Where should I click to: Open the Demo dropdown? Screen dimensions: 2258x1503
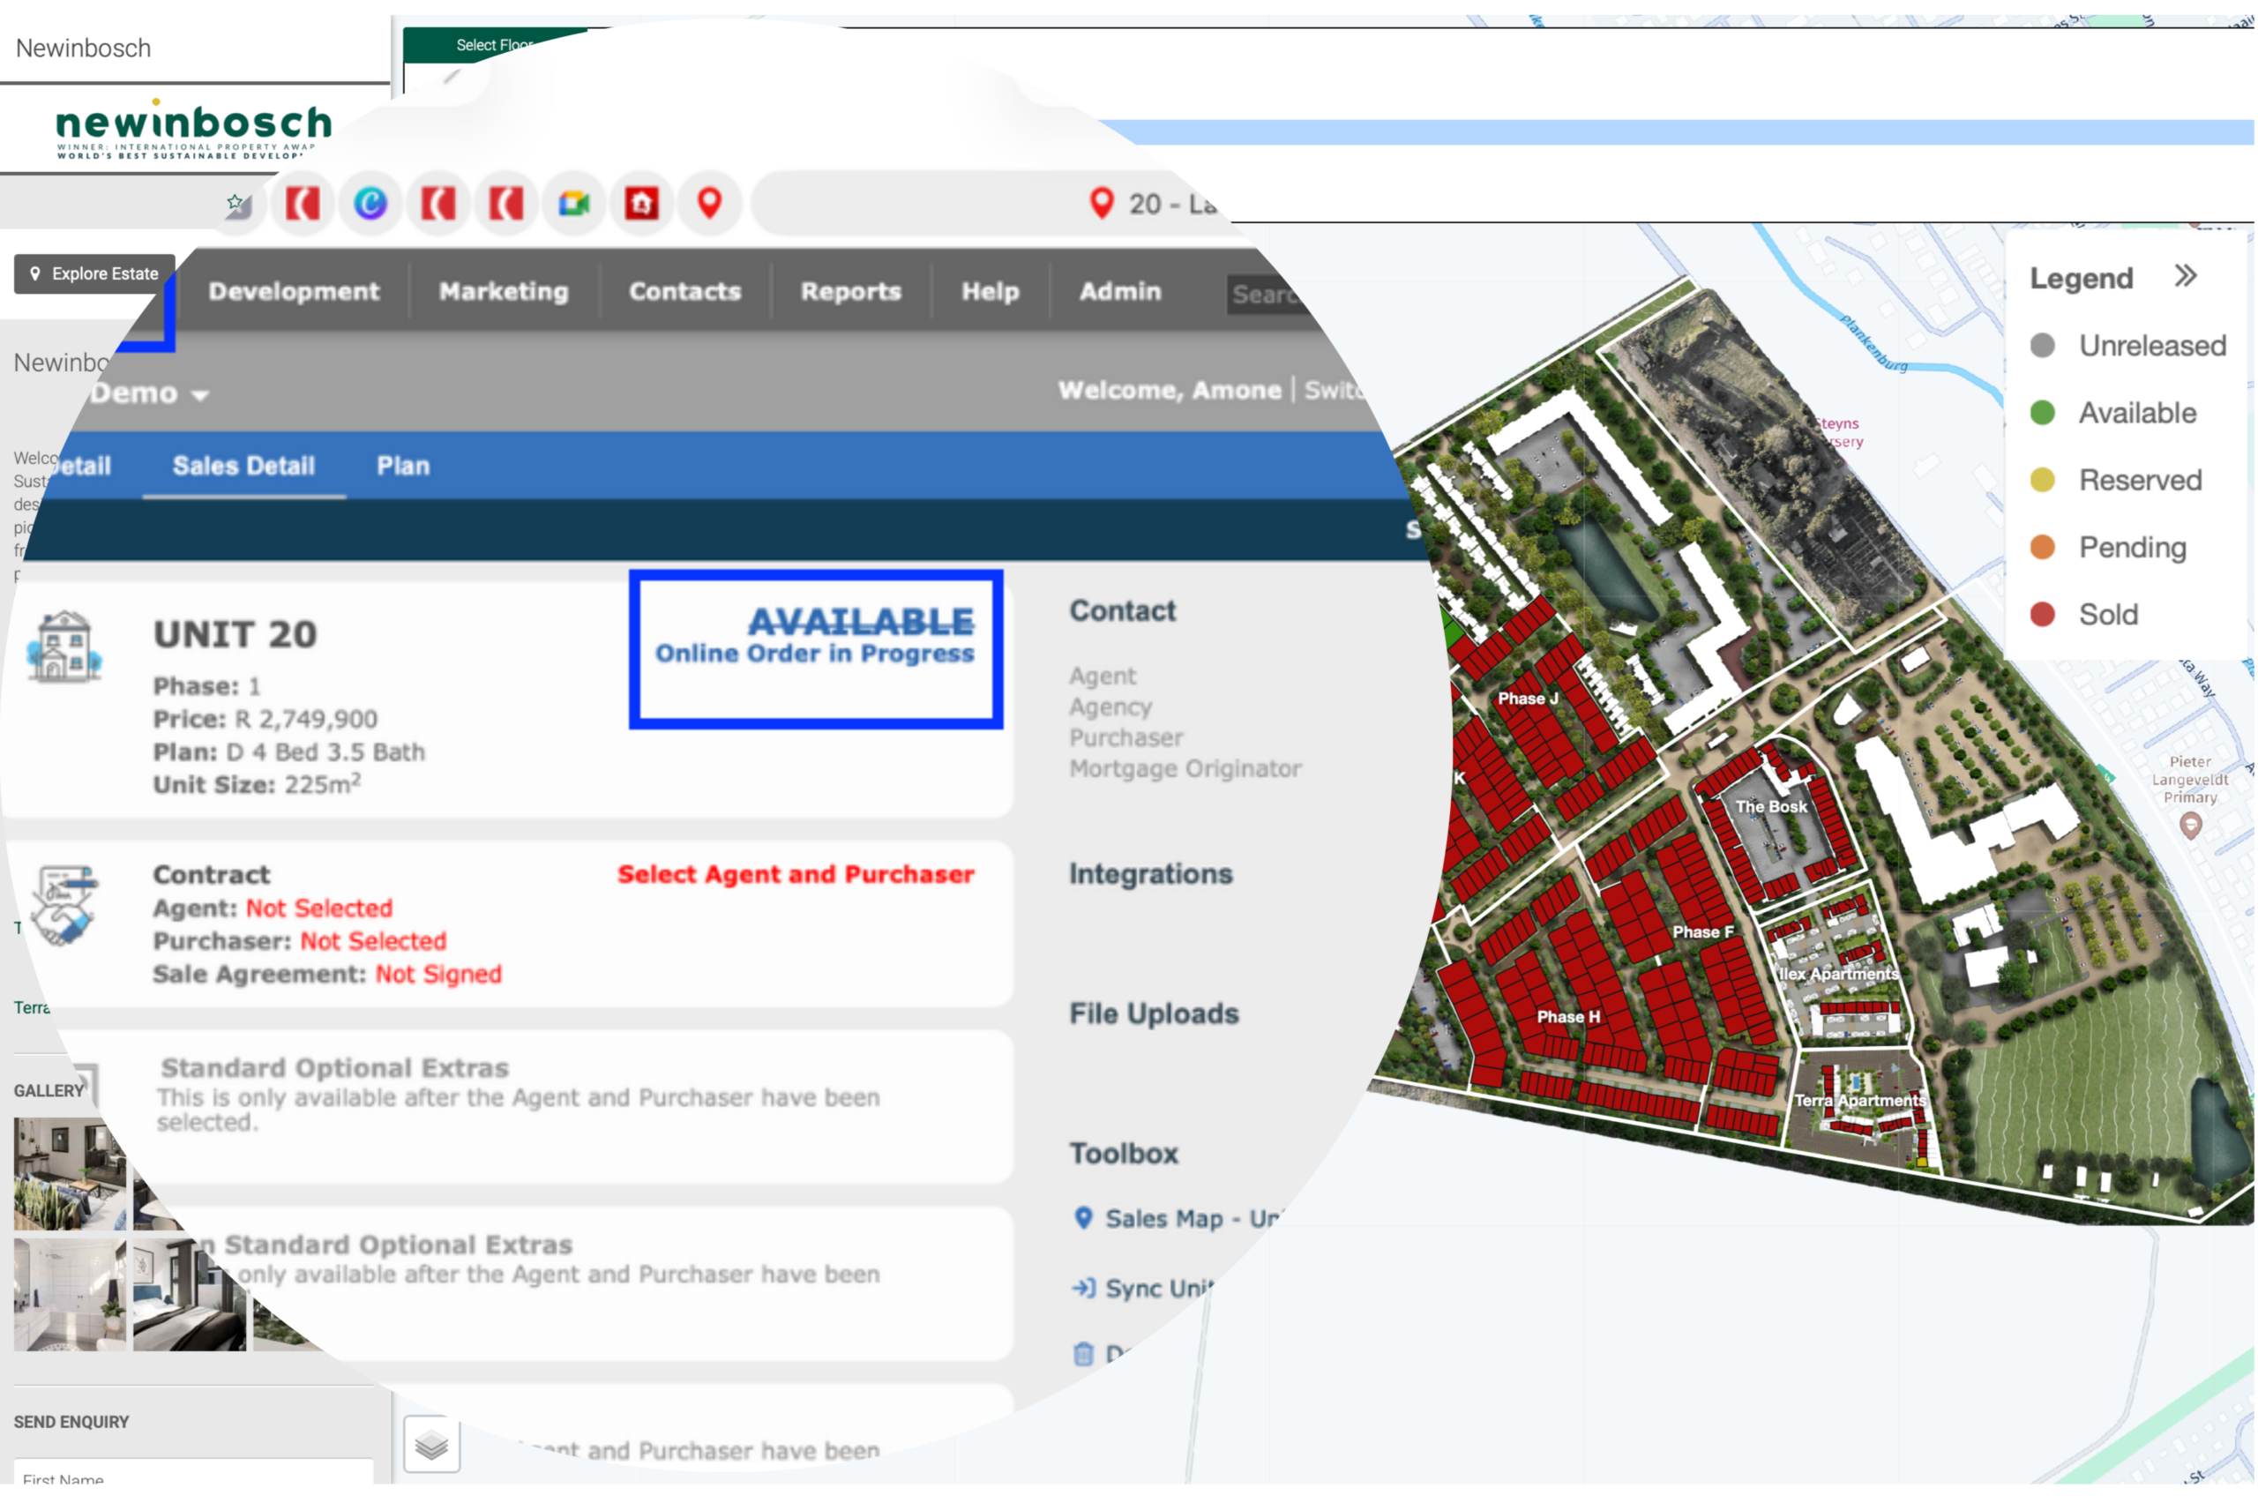click(x=150, y=394)
